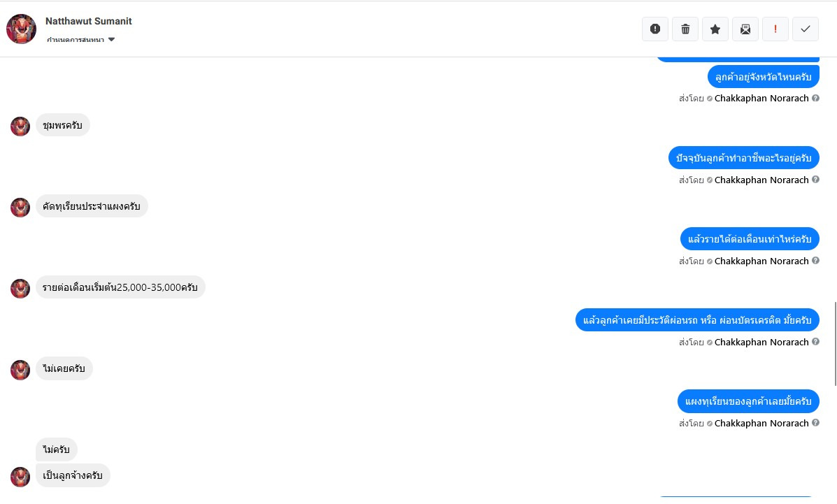This screenshot has width=837, height=504.
Task: Click the spam report octagon icon
Action: pyautogui.click(x=655, y=29)
